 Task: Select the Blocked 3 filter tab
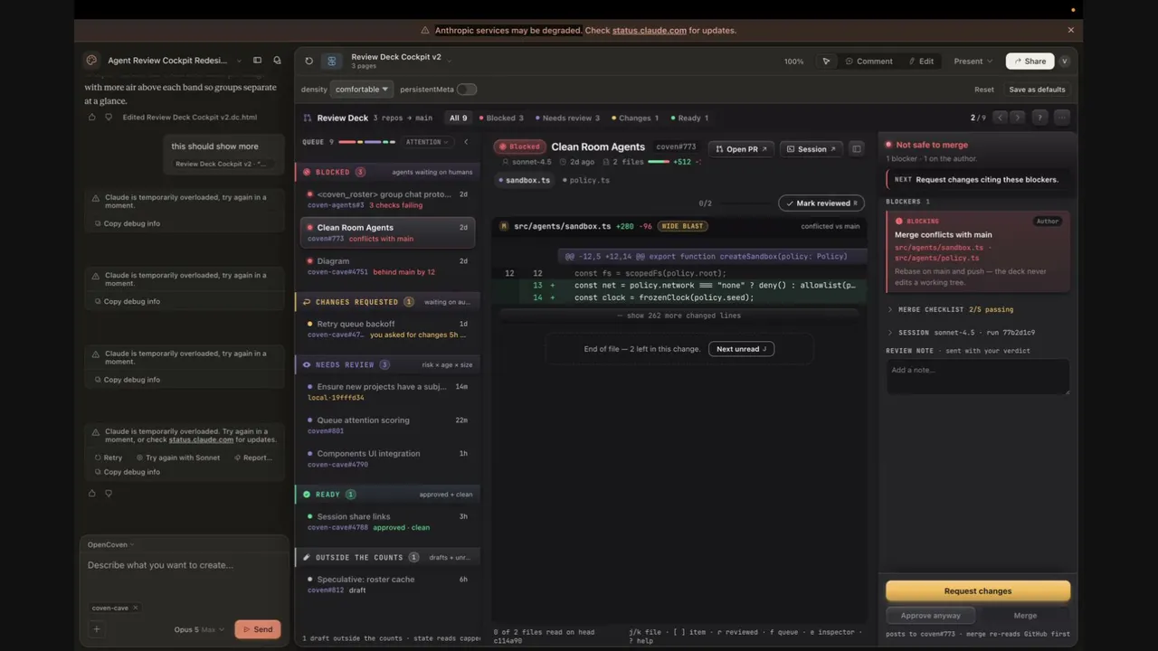[501, 118]
